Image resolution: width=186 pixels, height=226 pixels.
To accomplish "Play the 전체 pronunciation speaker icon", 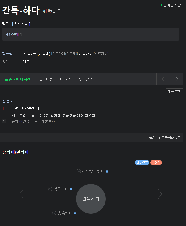I will coord(8,34).
